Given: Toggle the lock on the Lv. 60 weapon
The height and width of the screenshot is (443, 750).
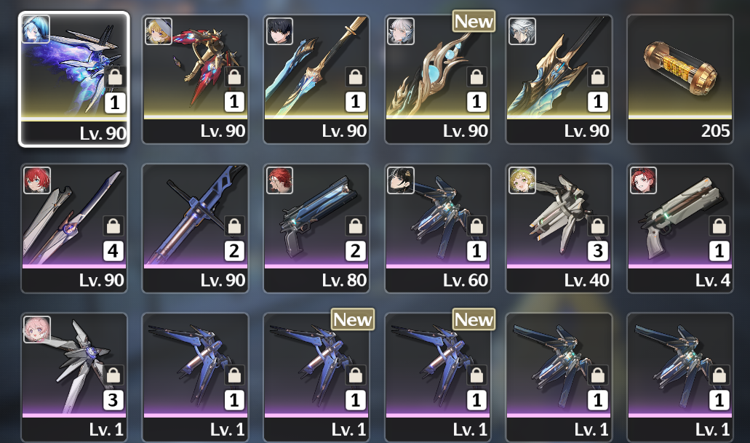Looking at the screenshot, I should (476, 226).
